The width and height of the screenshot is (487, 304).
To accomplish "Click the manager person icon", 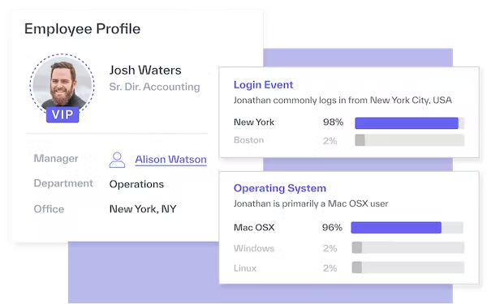I will coord(117,160).
